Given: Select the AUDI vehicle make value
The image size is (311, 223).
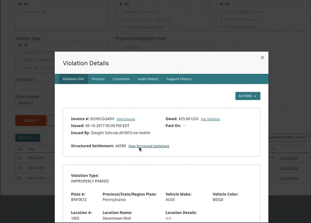Looking at the screenshot, I should click(170, 199).
